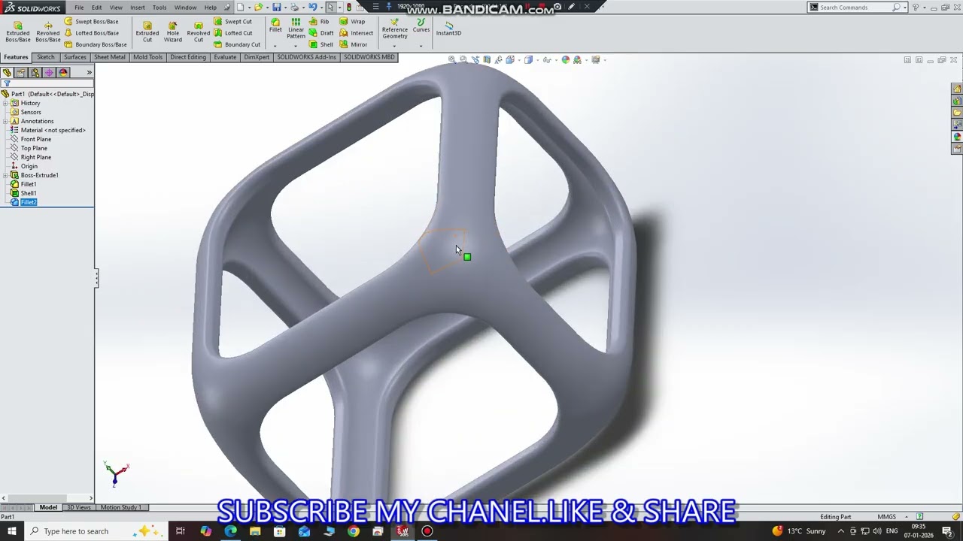Open the File menu
This screenshot has width=963, height=541.
[x=79, y=8]
